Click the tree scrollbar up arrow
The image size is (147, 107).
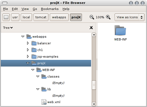coord(94,35)
